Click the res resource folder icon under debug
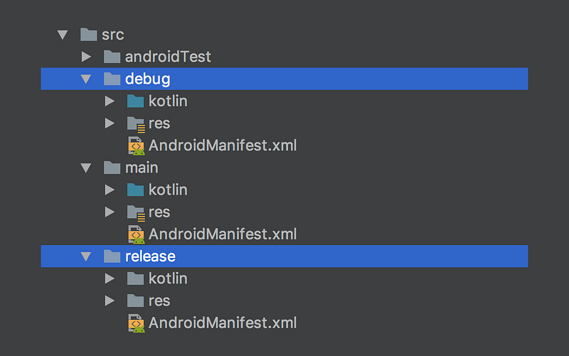This screenshot has height=356, width=569. click(136, 124)
